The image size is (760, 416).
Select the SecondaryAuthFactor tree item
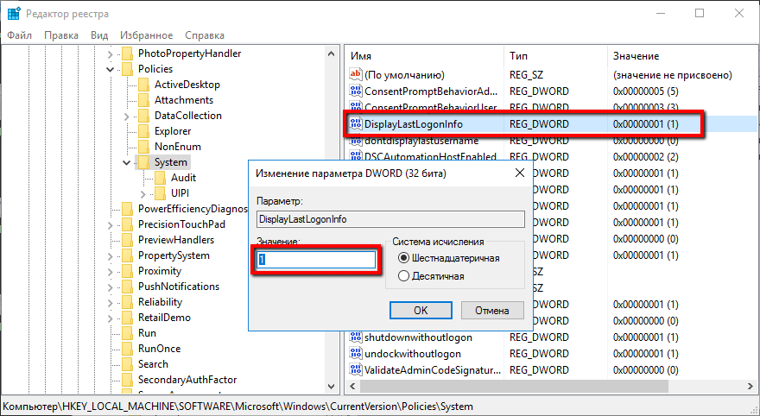coord(187,380)
